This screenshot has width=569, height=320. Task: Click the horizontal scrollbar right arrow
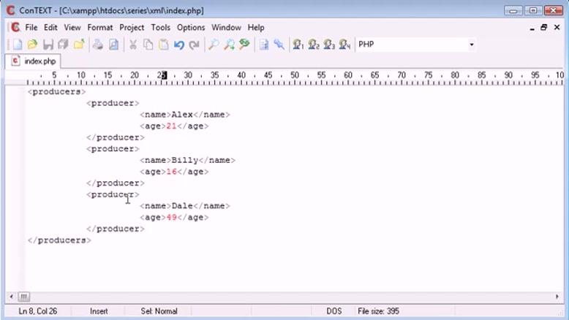point(557,297)
